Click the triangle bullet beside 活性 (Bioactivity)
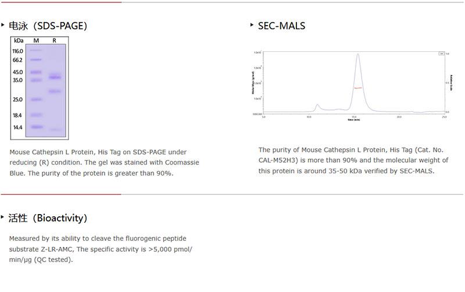Screen dimensions: 465x292 (x=3, y=217)
